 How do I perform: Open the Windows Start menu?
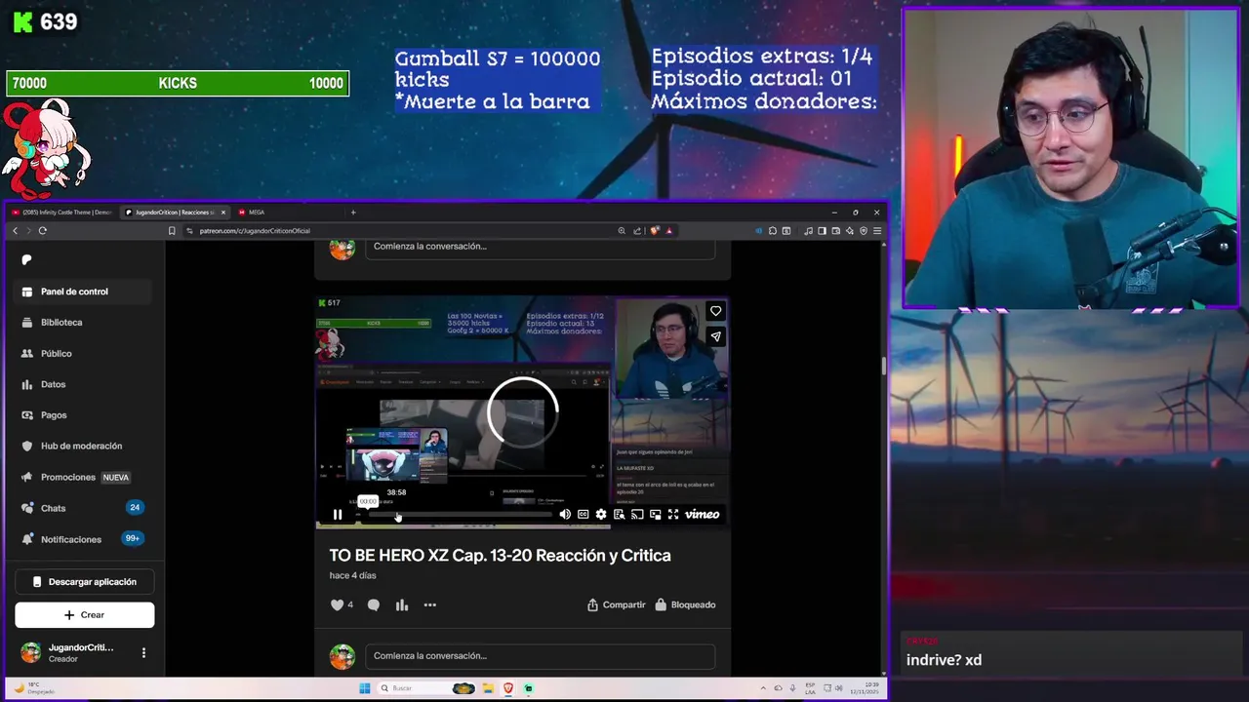click(x=365, y=688)
